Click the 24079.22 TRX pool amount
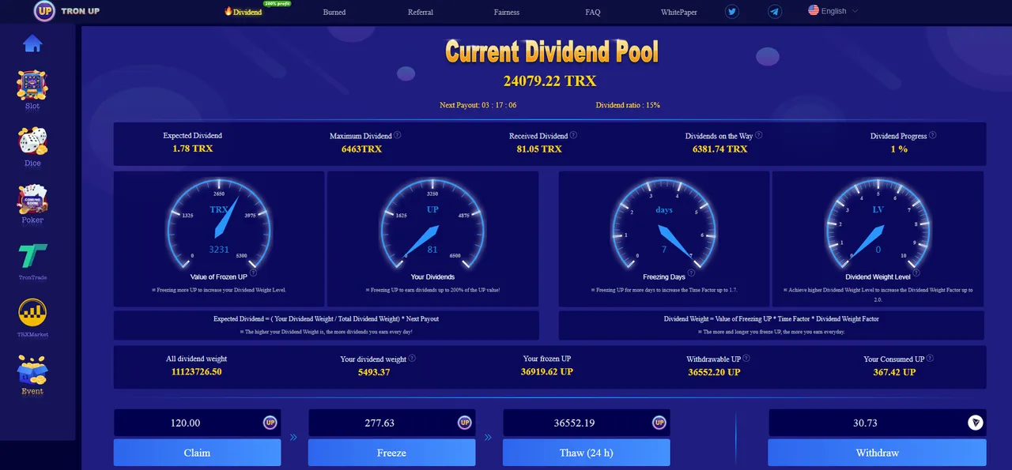This screenshot has height=470, width=1012. coord(549,81)
